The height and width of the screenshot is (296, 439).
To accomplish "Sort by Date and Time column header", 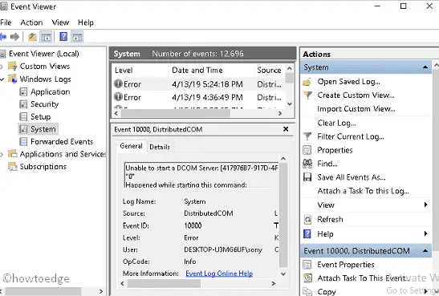I will coord(211,71).
